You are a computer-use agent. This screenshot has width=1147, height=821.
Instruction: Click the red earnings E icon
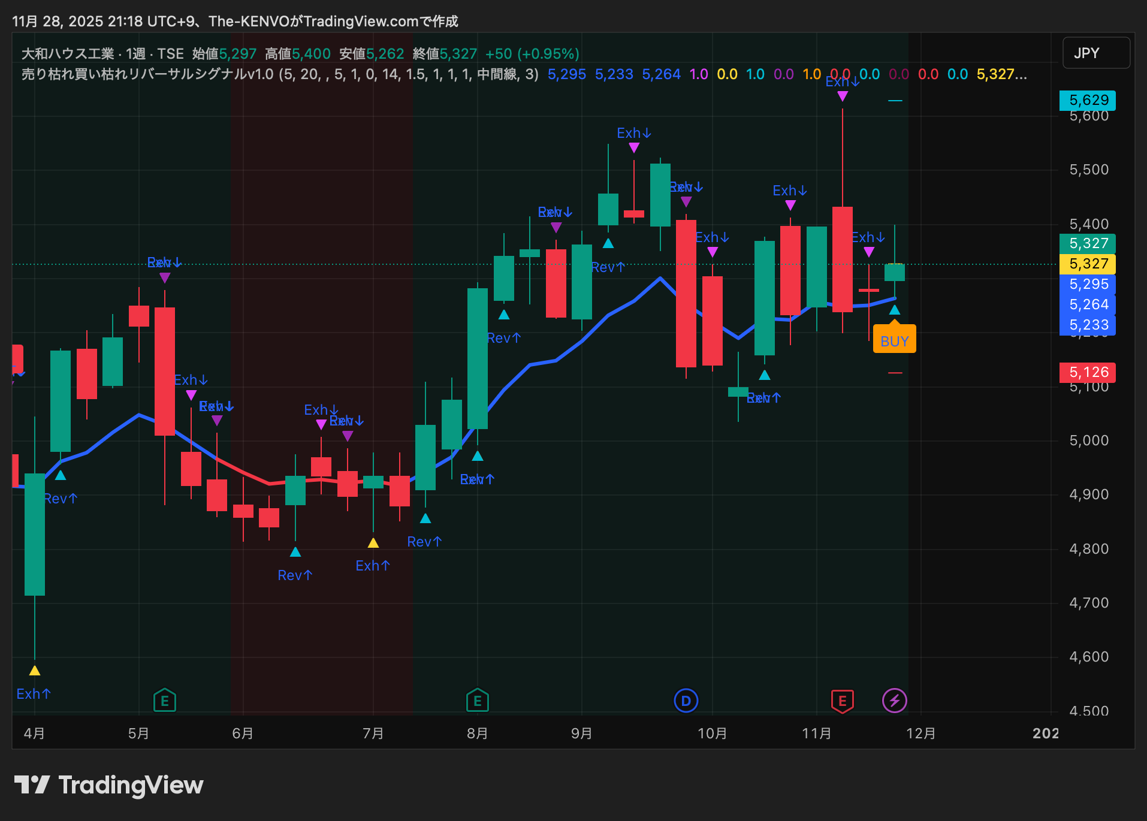click(842, 700)
